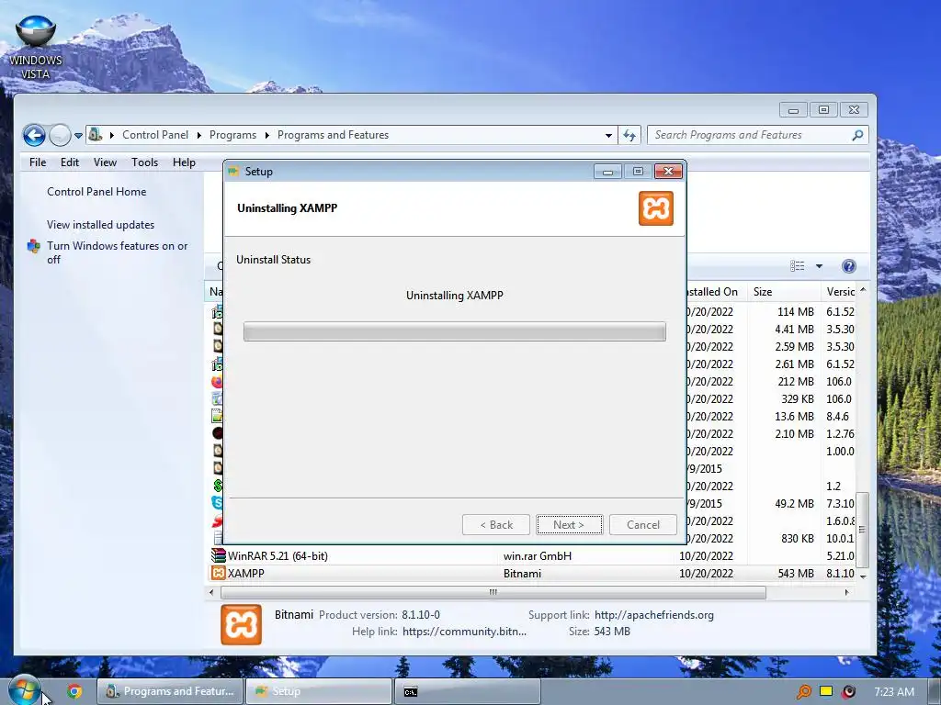Open the Edit menu
Image resolution: width=941 pixels, height=705 pixels.
point(70,162)
